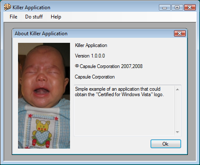Click the Killer Application title bar icon
This screenshot has width=200, height=165.
tap(7, 7)
